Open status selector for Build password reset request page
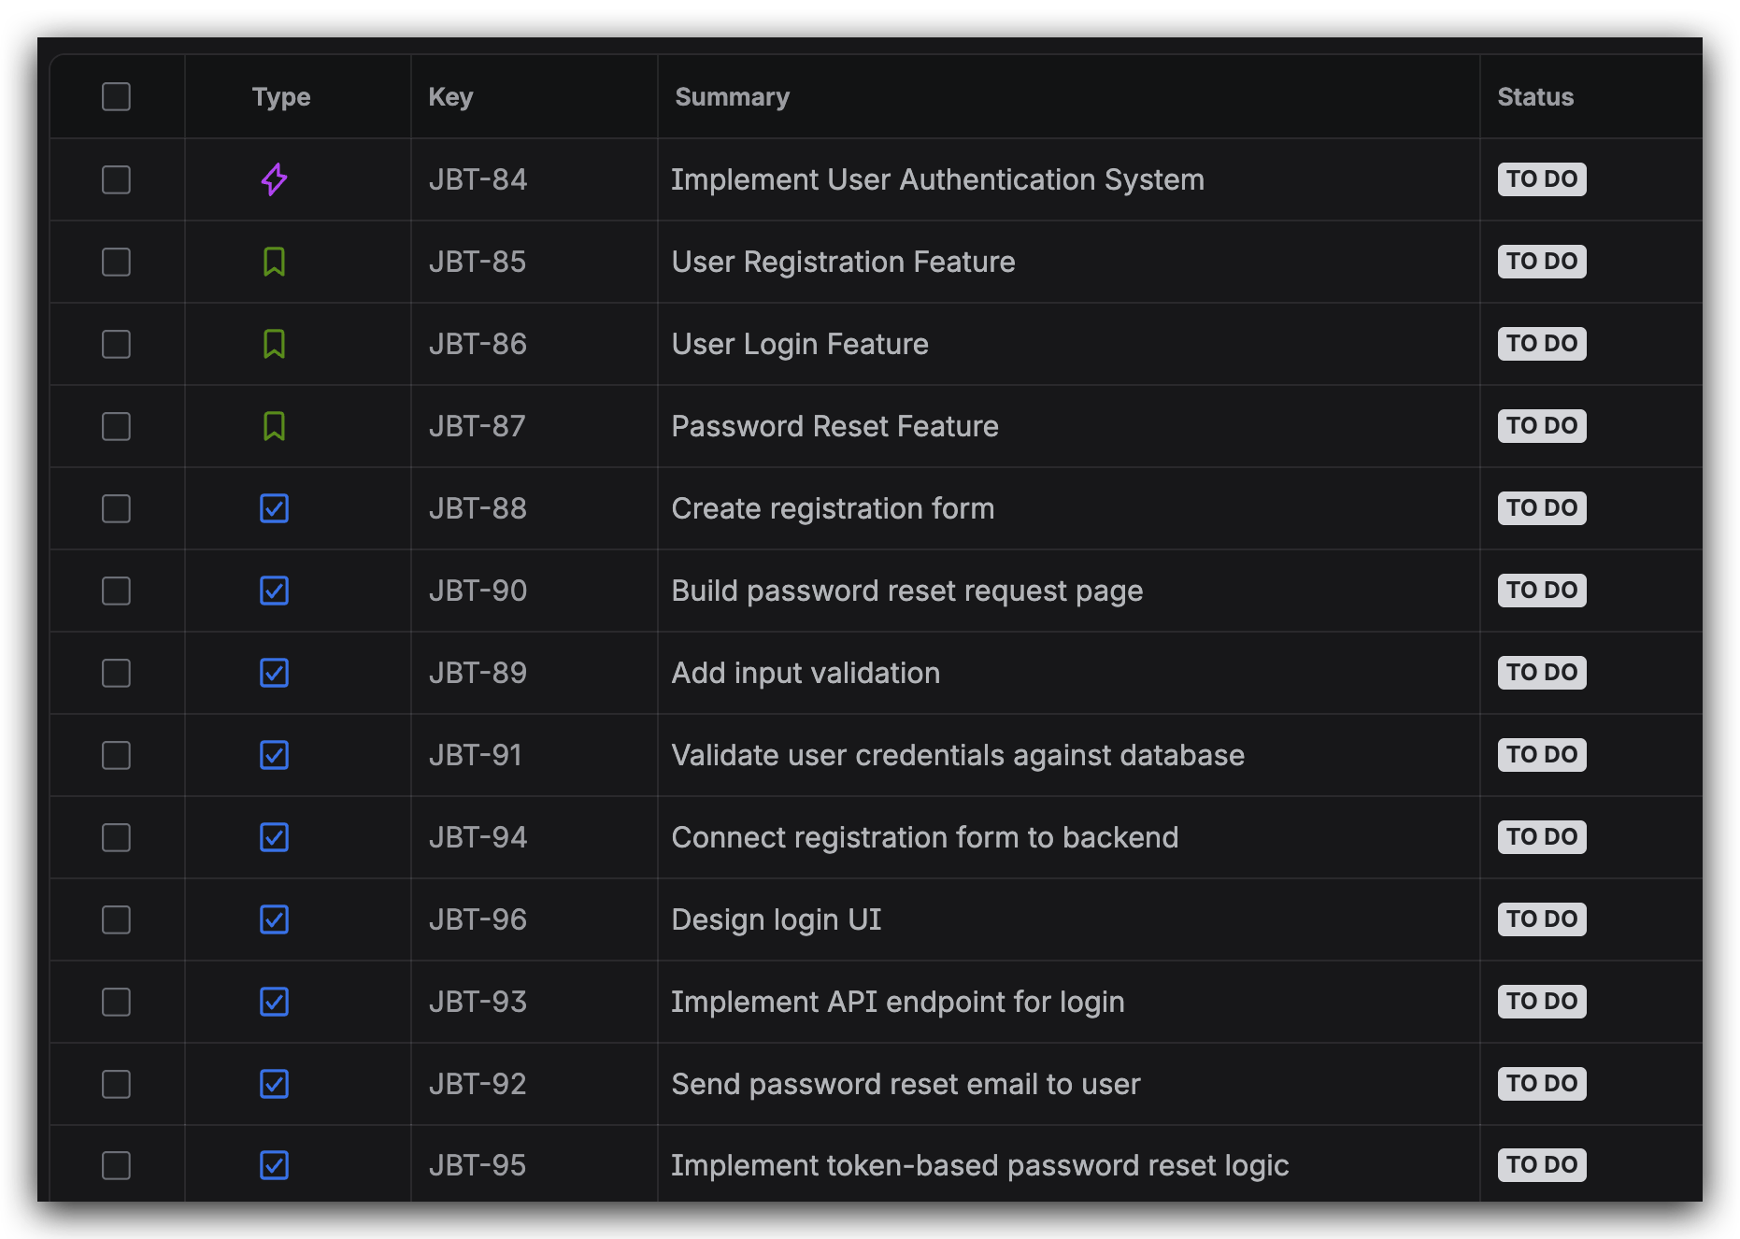This screenshot has height=1239, width=1740. tap(1541, 591)
